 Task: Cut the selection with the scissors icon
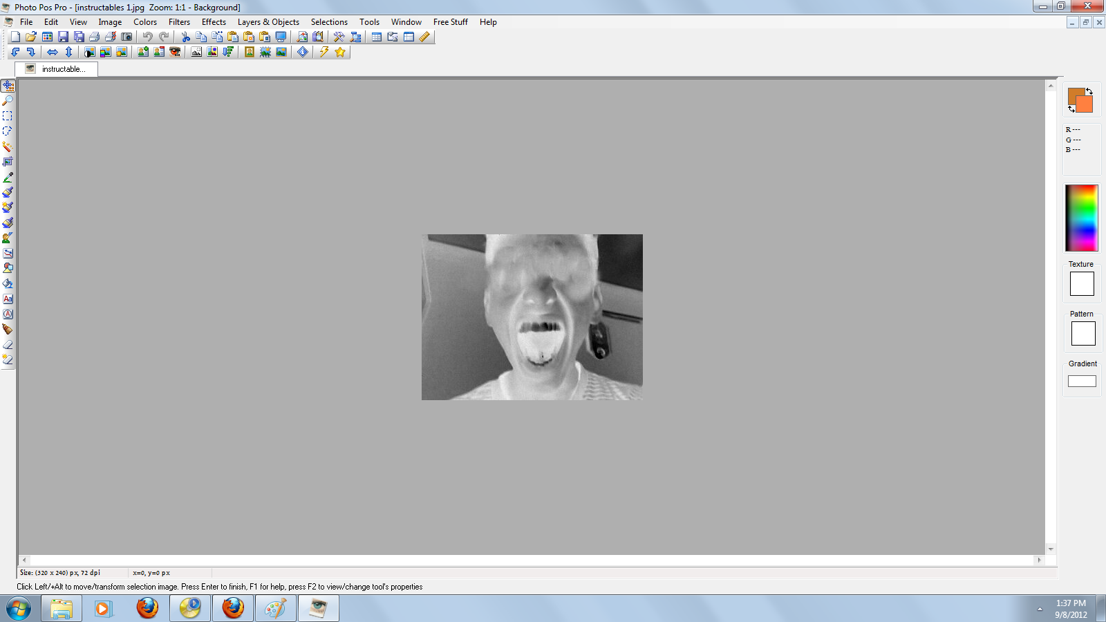[185, 37]
